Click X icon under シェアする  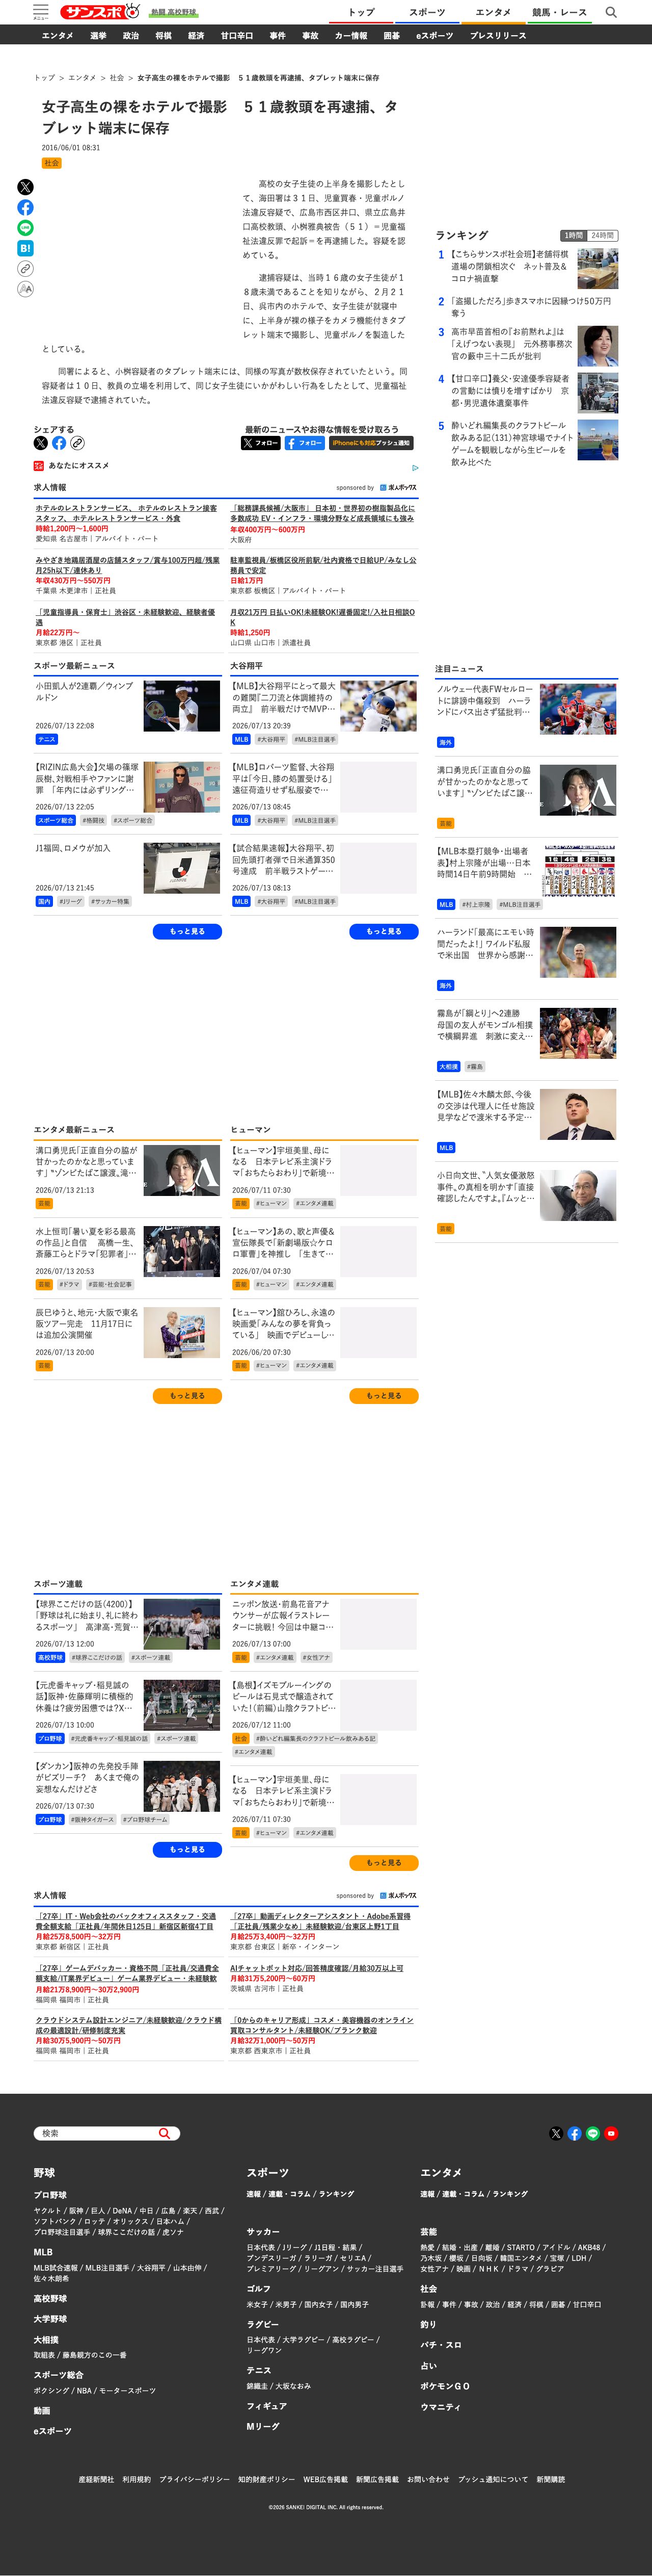[x=41, y=443]
